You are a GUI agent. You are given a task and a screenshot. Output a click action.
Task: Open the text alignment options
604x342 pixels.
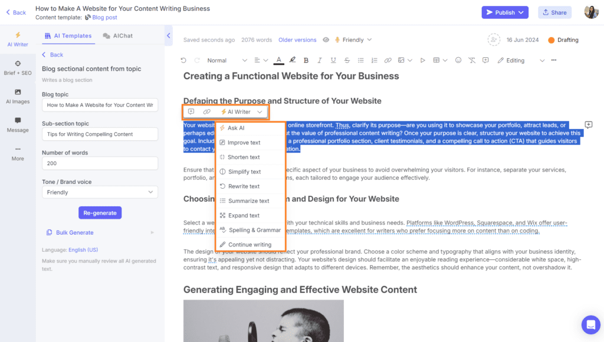point(261,61)
